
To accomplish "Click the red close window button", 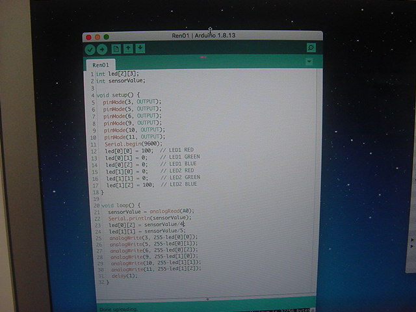I will [x=89, y=37].
